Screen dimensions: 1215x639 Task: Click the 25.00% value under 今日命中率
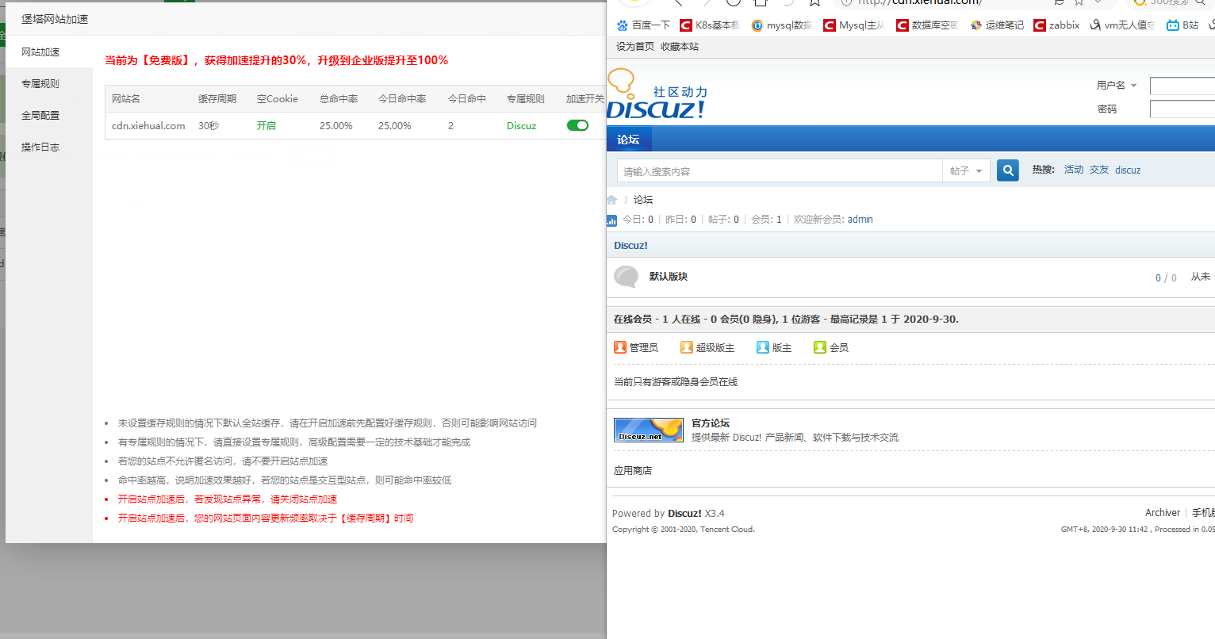tap(395, 126)
